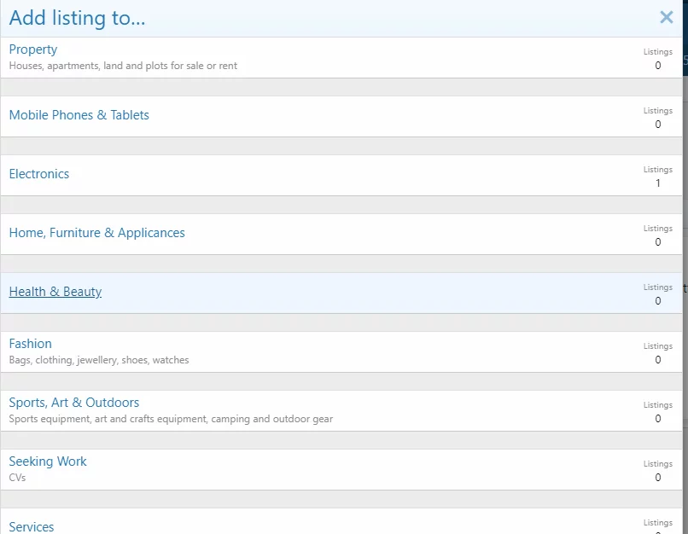Pick the Fashion category
The height and width of the screenshot is (534, 688).
pyautogui.click(x=31, y=344)
